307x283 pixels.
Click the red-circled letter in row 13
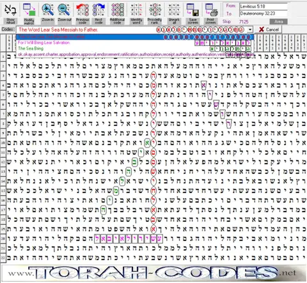(x=153, y=171)
